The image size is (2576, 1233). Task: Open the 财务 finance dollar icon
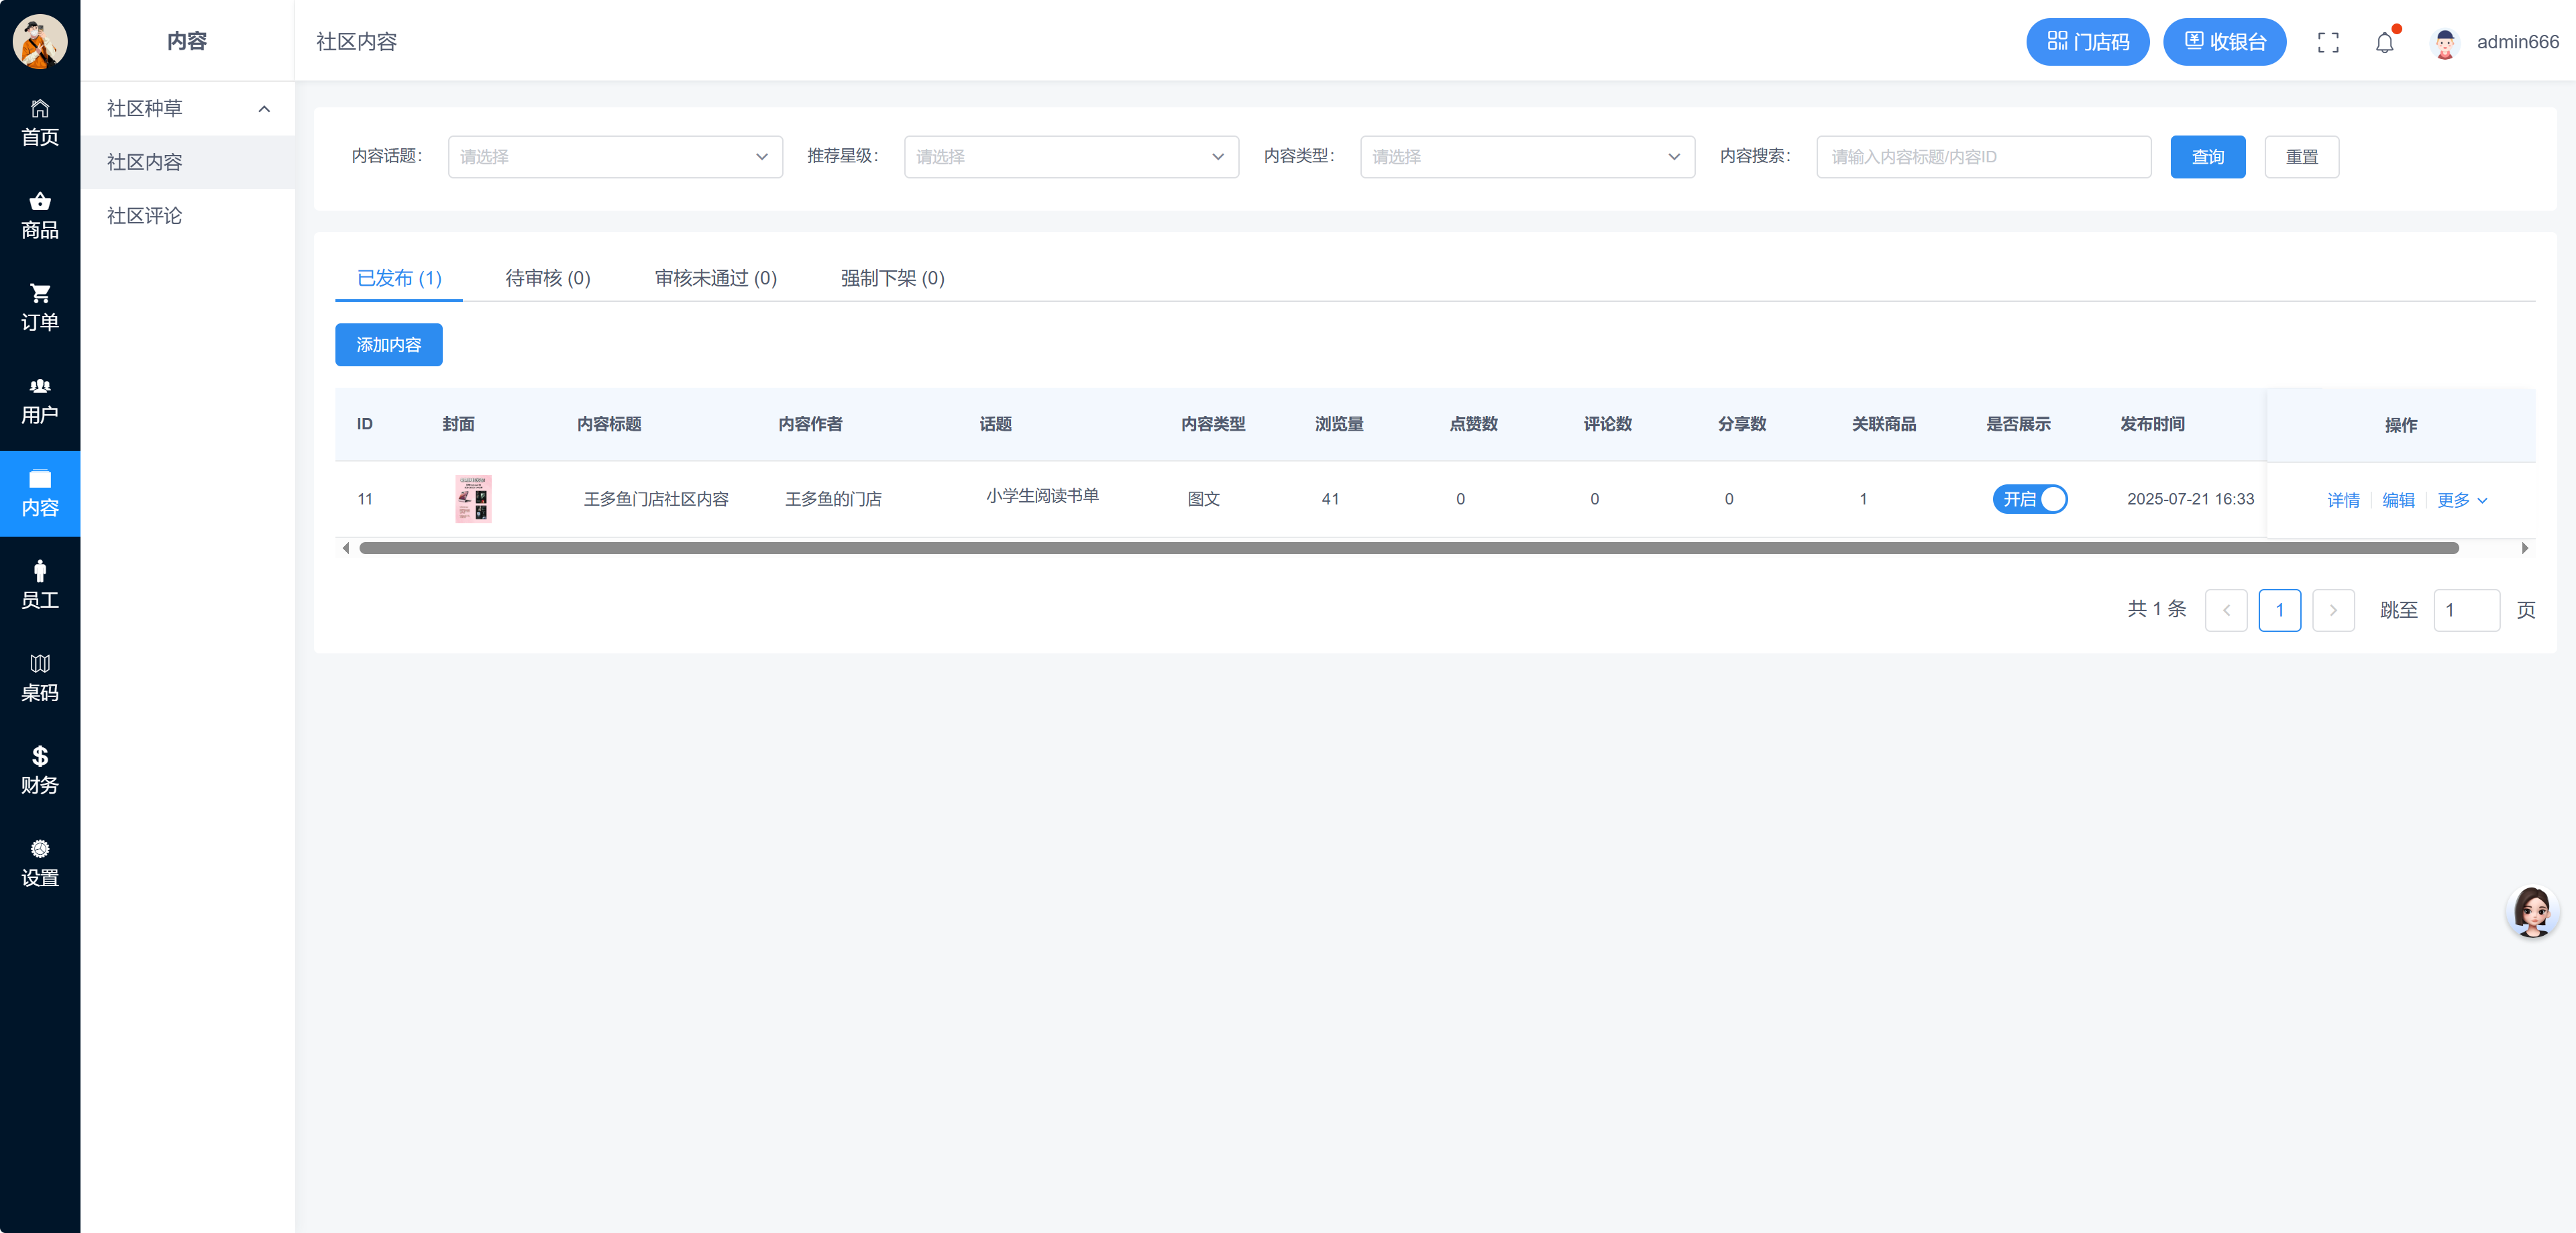tap(40, 770)
